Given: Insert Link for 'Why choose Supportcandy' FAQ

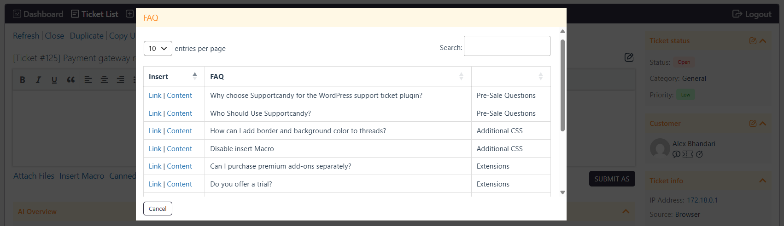Looking at the screenshot, I should coord(155,96).
